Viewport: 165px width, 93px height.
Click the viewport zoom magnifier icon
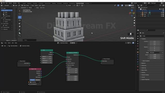134,18
